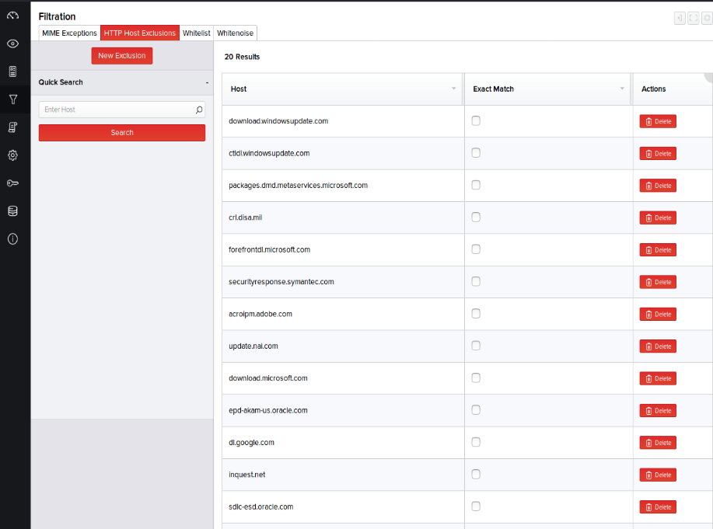Open the Whitelist tab

click(x=197, y=33)
